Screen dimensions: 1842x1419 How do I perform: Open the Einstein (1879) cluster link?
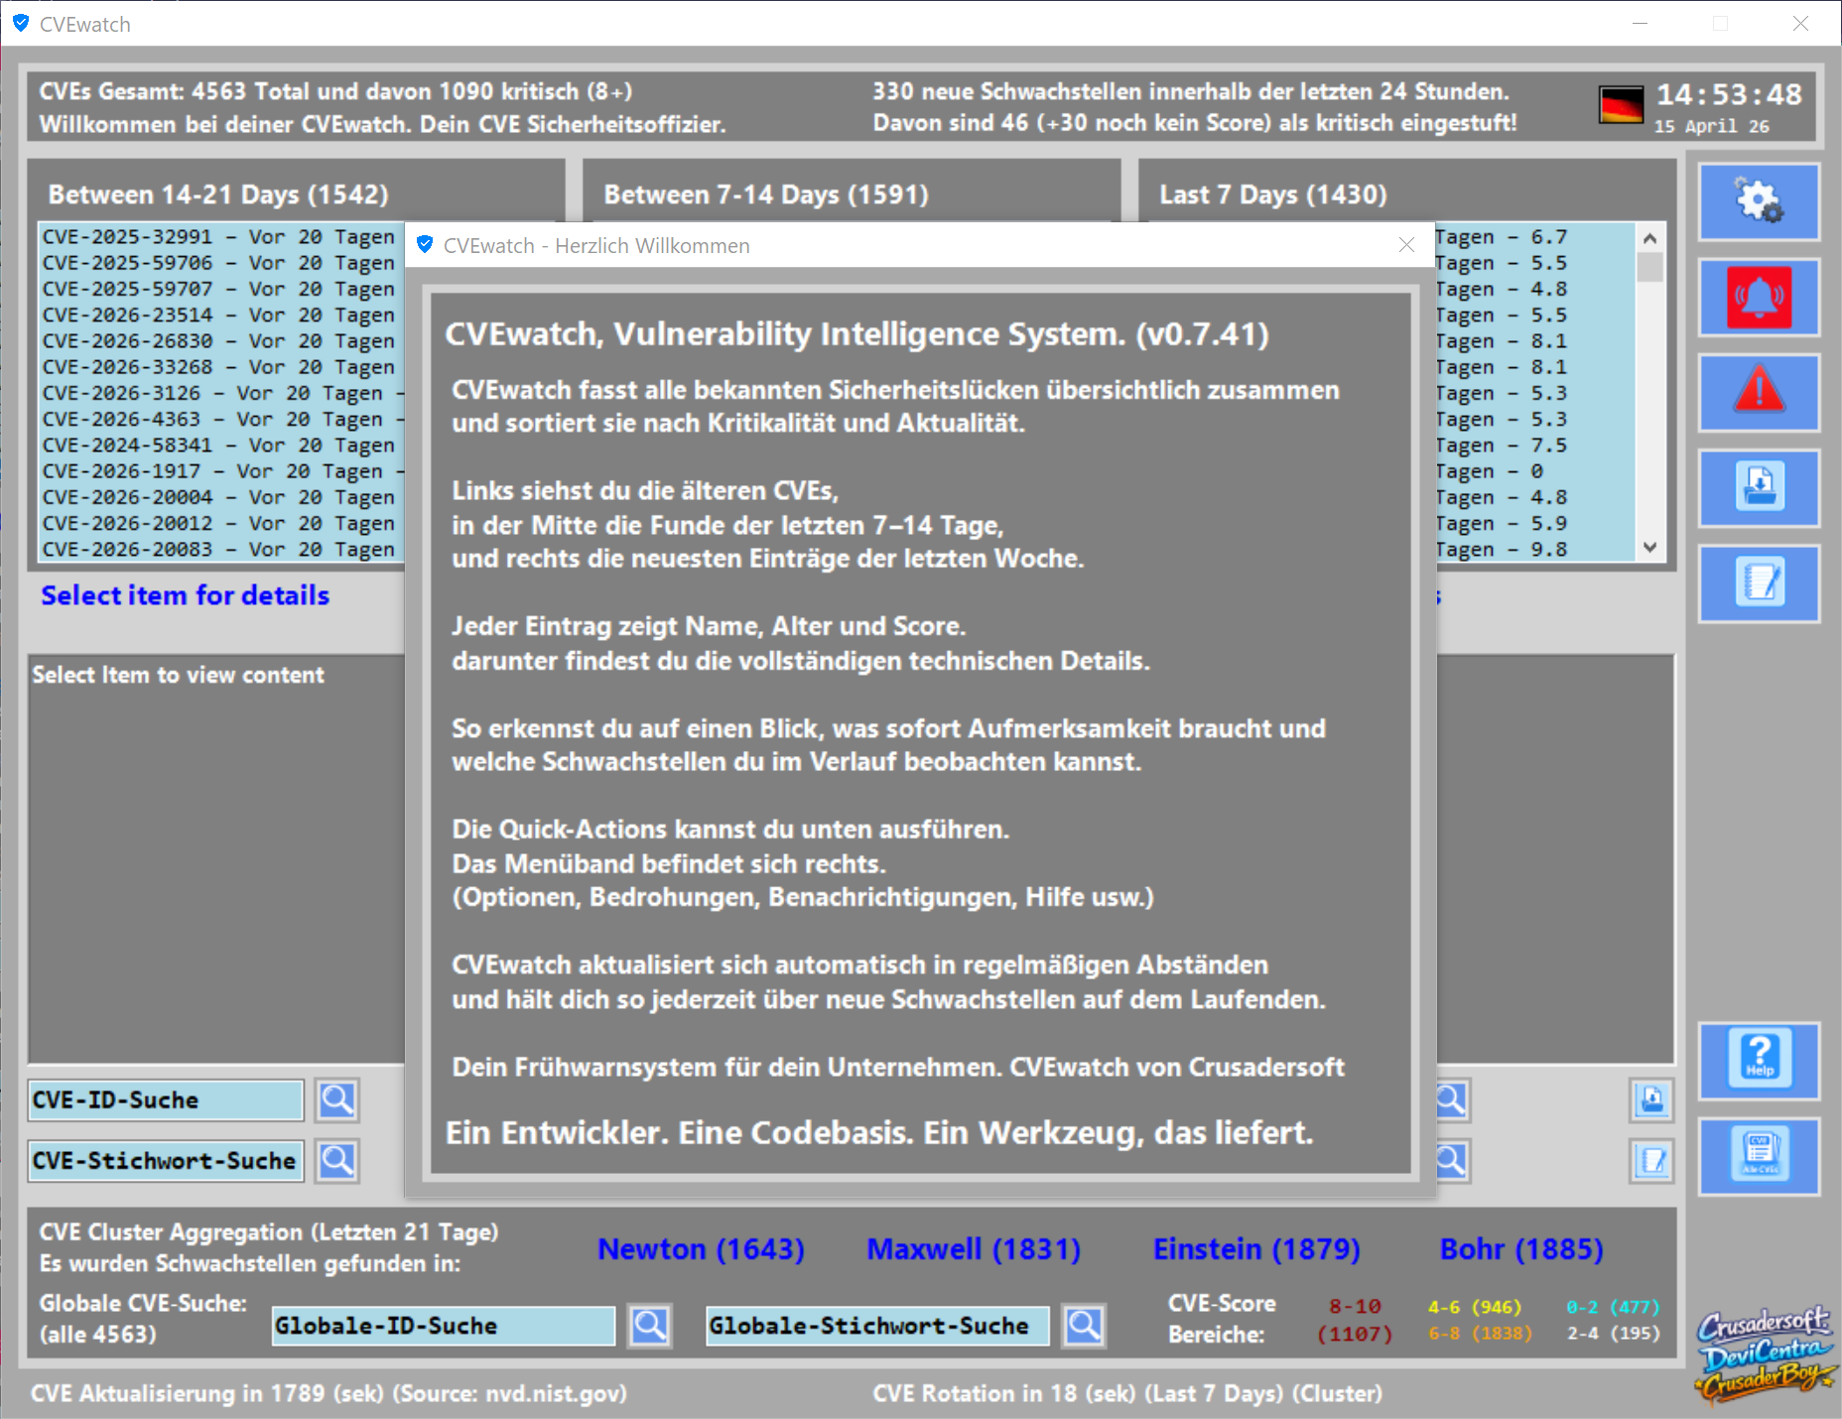1256,1249
